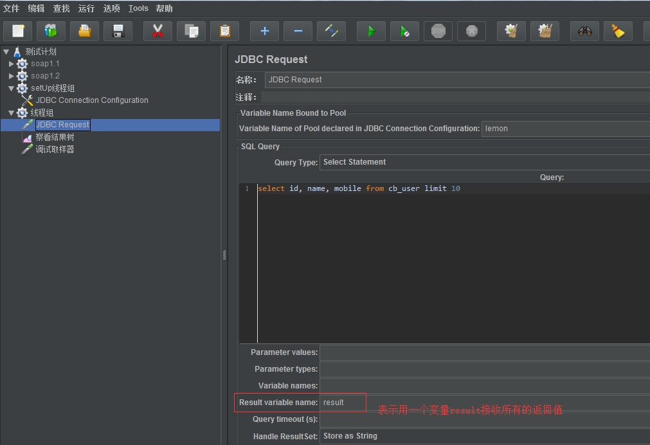
Task: Expand the soap1.1 tree node
Action: tap(12, 64)
